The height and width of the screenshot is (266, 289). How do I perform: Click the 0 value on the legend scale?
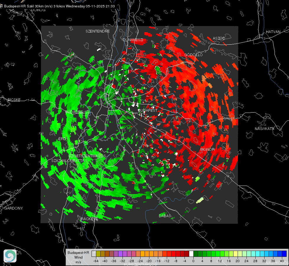[193, 261]
